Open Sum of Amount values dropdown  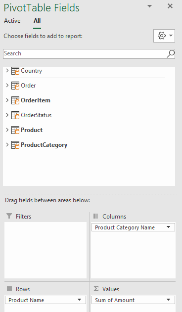pyautogui.click(x=168, y=300)
